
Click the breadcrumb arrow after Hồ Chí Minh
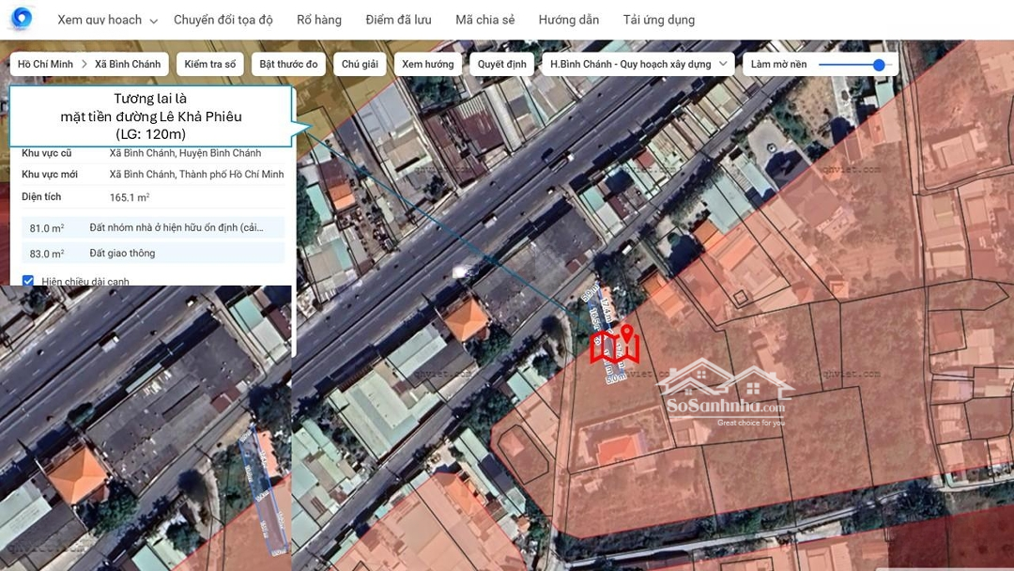click(x=84, y=65)
